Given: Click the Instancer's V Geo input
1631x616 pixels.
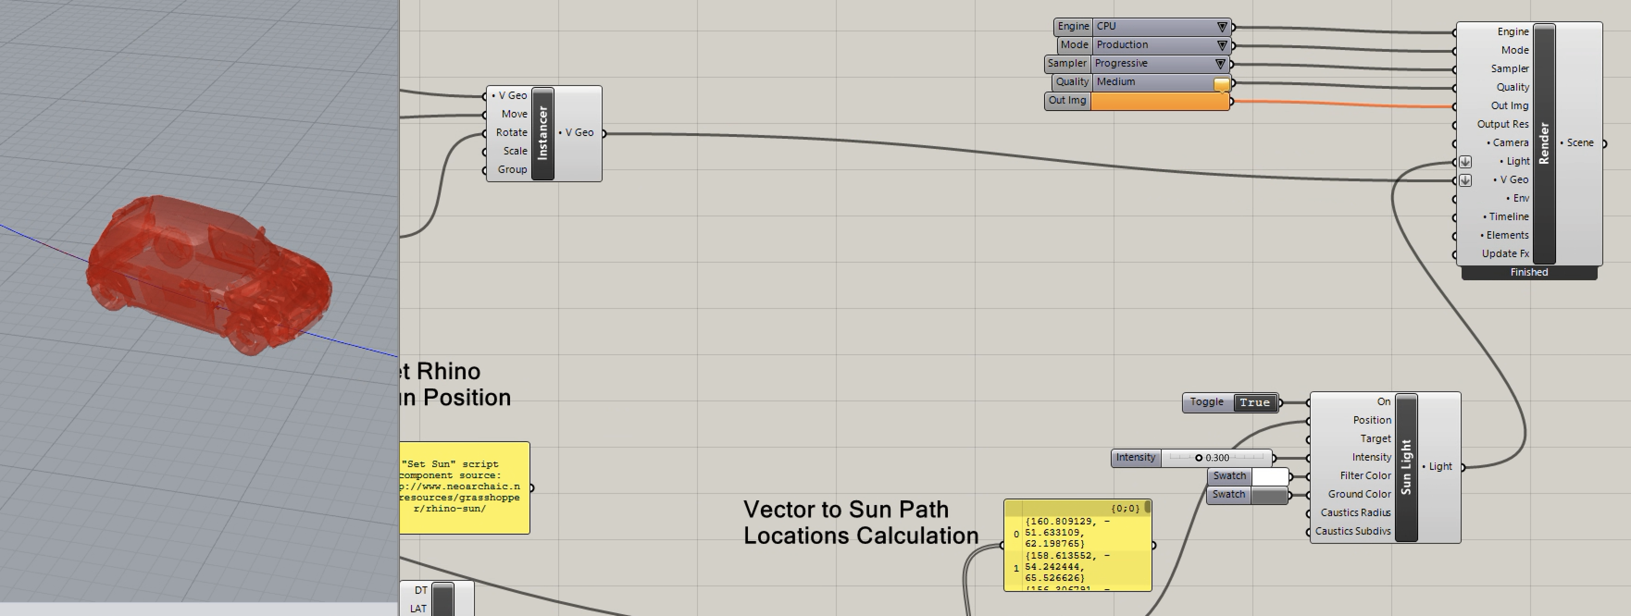Looking at the screenshot, I should tap(509, 96).
